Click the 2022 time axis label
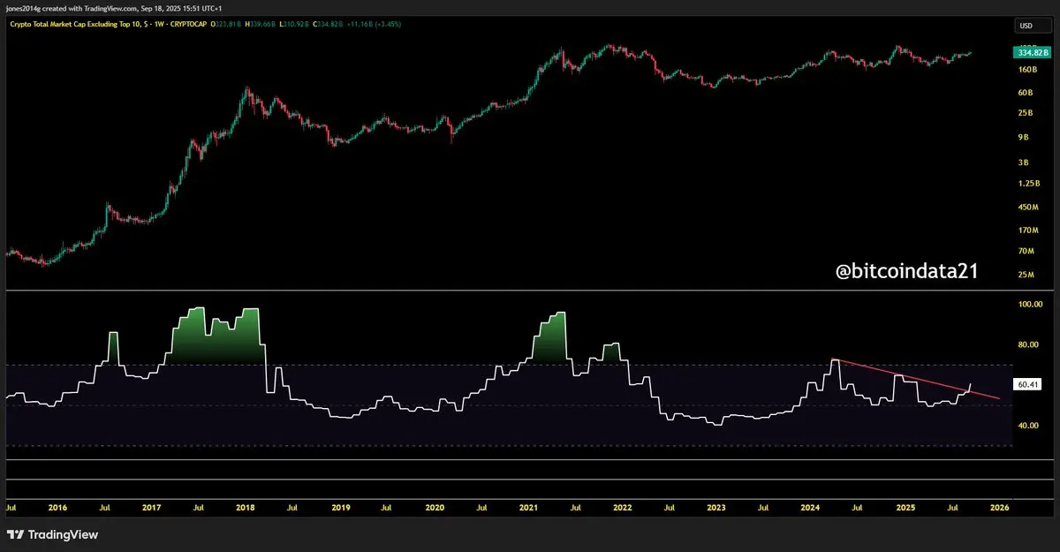 [x=623, y=509]
